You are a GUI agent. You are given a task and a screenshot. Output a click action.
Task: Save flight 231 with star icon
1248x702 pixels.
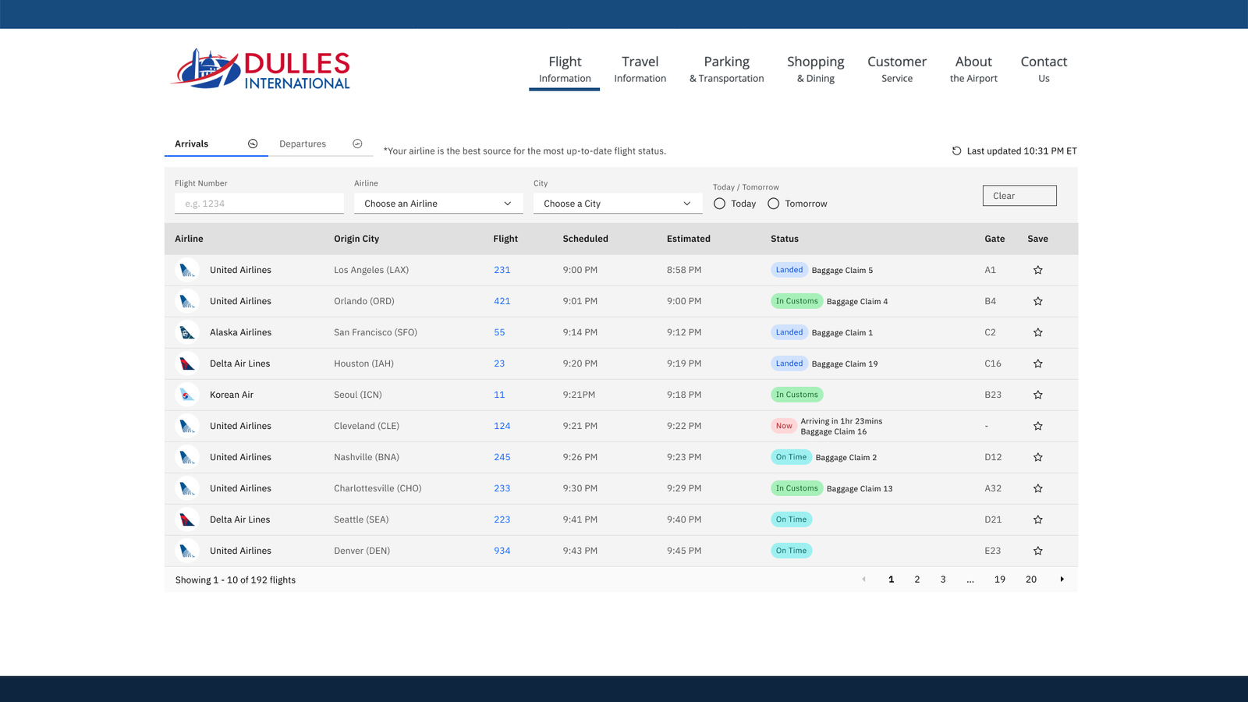pos(1038,270)
